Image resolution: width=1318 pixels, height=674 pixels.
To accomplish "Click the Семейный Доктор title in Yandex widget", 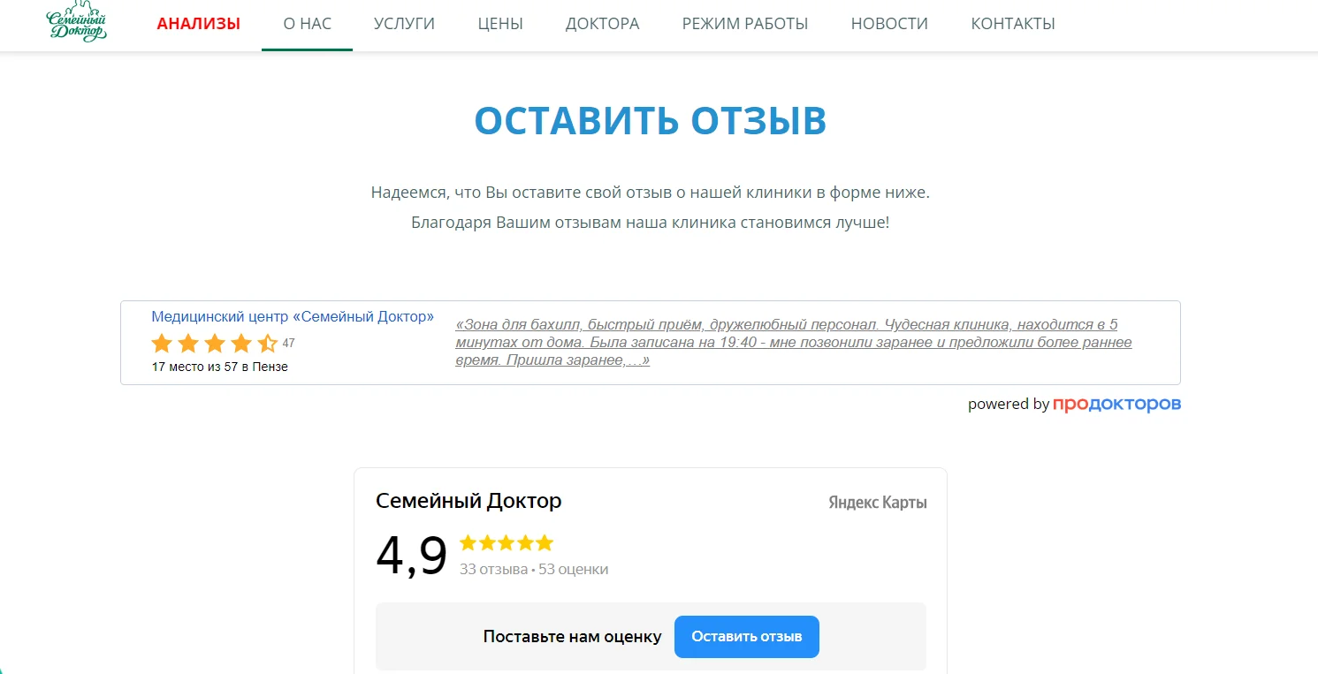I will (x=469, y=501).
